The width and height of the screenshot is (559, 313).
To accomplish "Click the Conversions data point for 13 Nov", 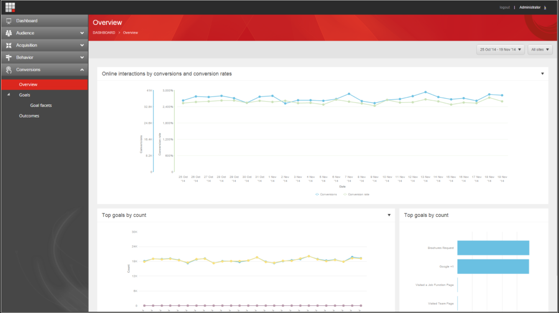I will coord(425,92).
